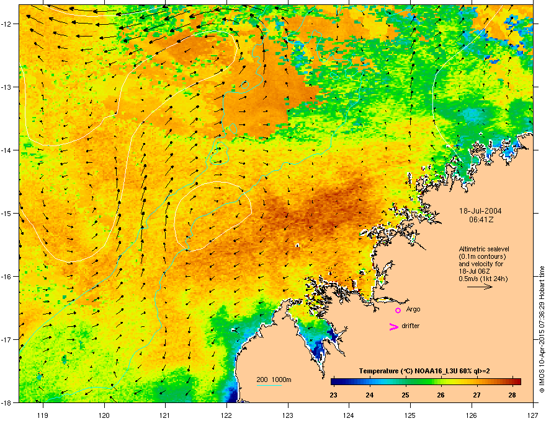The width and height of the screenshot is (546, 421).
Task: Click the temperature color bar
Action: (x=426, y=381)
